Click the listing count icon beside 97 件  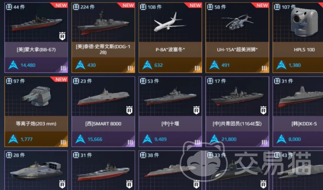(9, 81)
